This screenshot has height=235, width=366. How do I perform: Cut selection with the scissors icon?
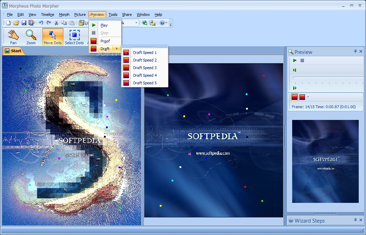click(56, 23)
